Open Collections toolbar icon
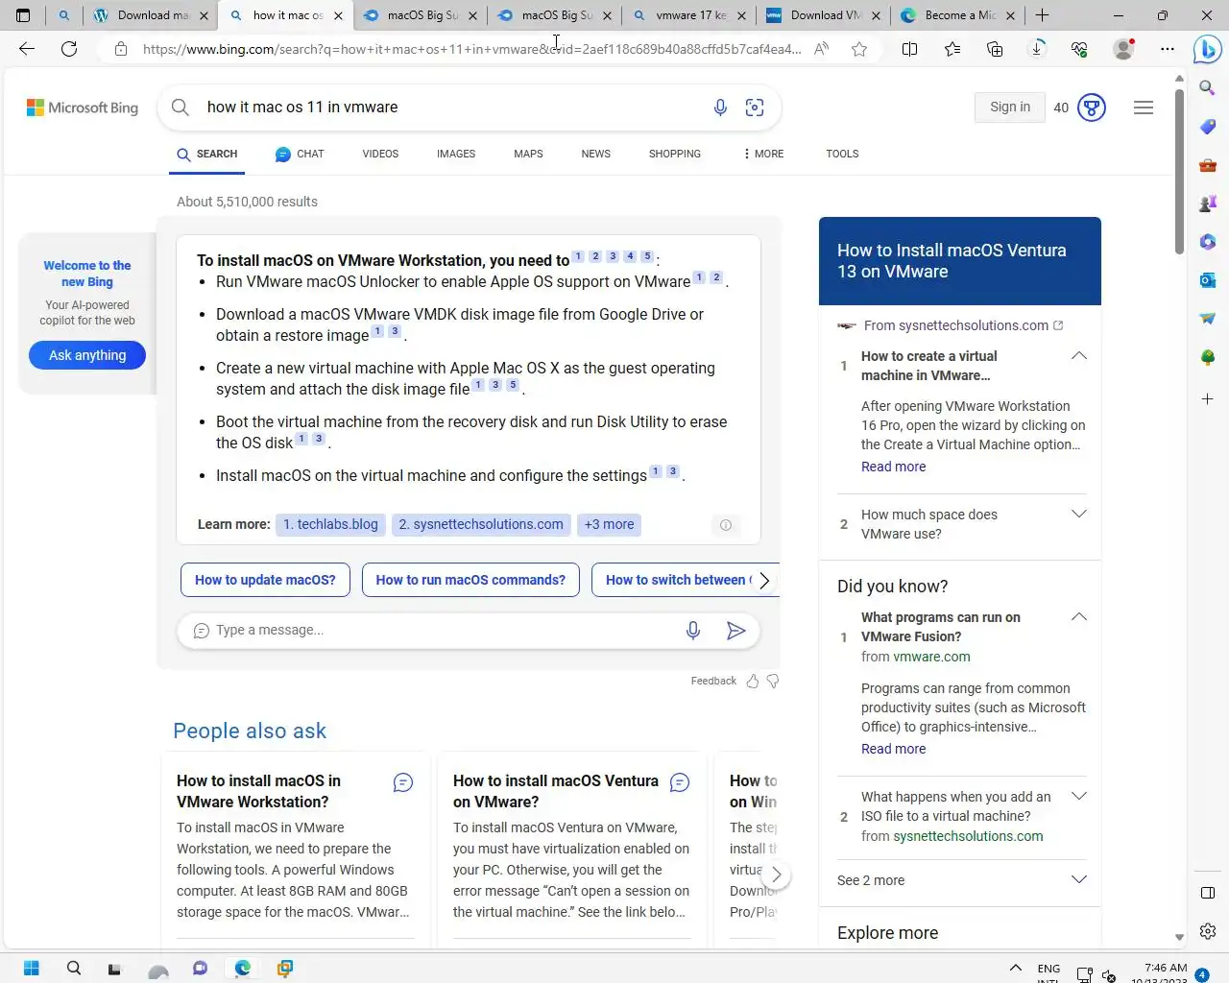The width and height of the screenshot is (1229, 983). [x=995, y=49]
